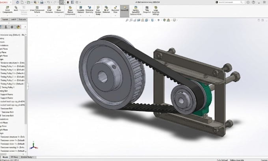Click Edit Appearance color ball icon
The image size is (268, 161).
pos(164,20)
